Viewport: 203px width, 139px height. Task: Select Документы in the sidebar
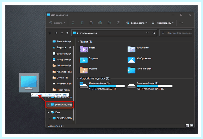pyautogui.click(x=62, y=54)
